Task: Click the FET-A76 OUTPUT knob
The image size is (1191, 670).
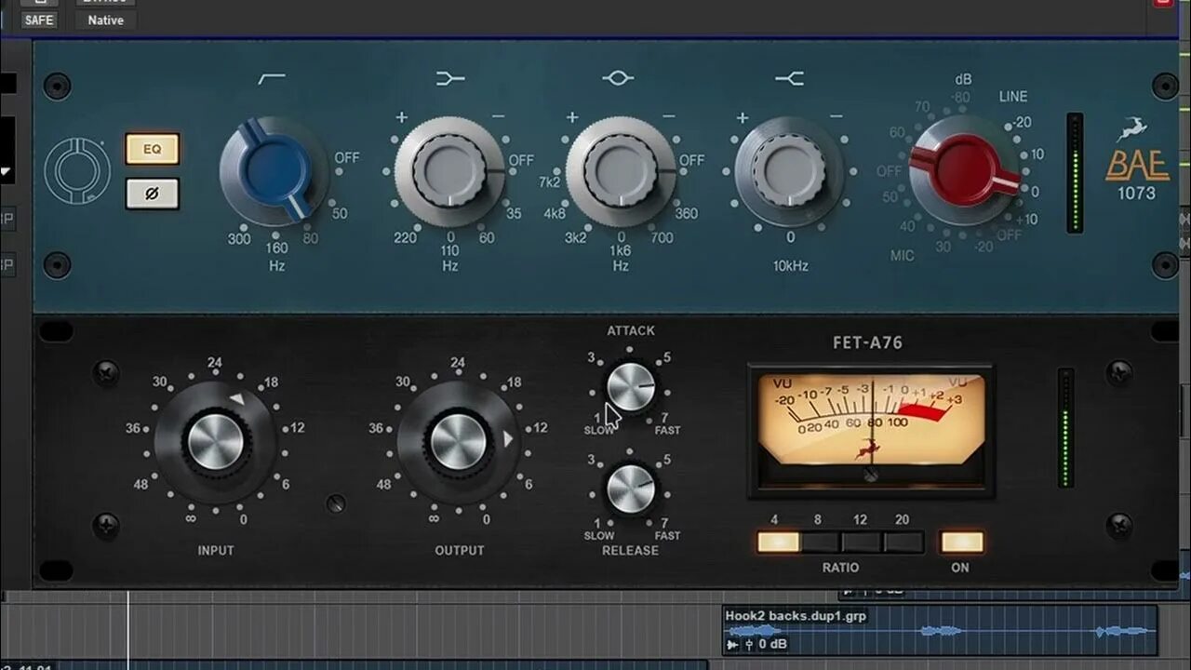Action: click(x=459, y=442)
